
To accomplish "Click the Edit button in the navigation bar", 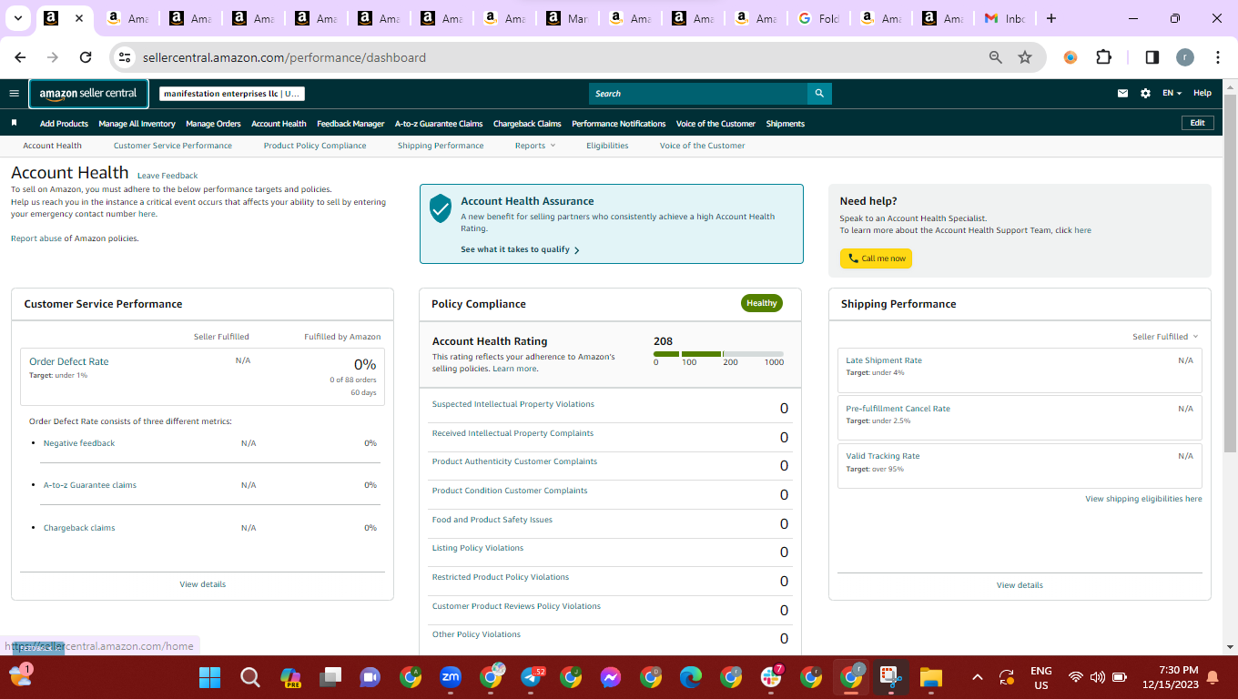I will (x=1197, y=123).
